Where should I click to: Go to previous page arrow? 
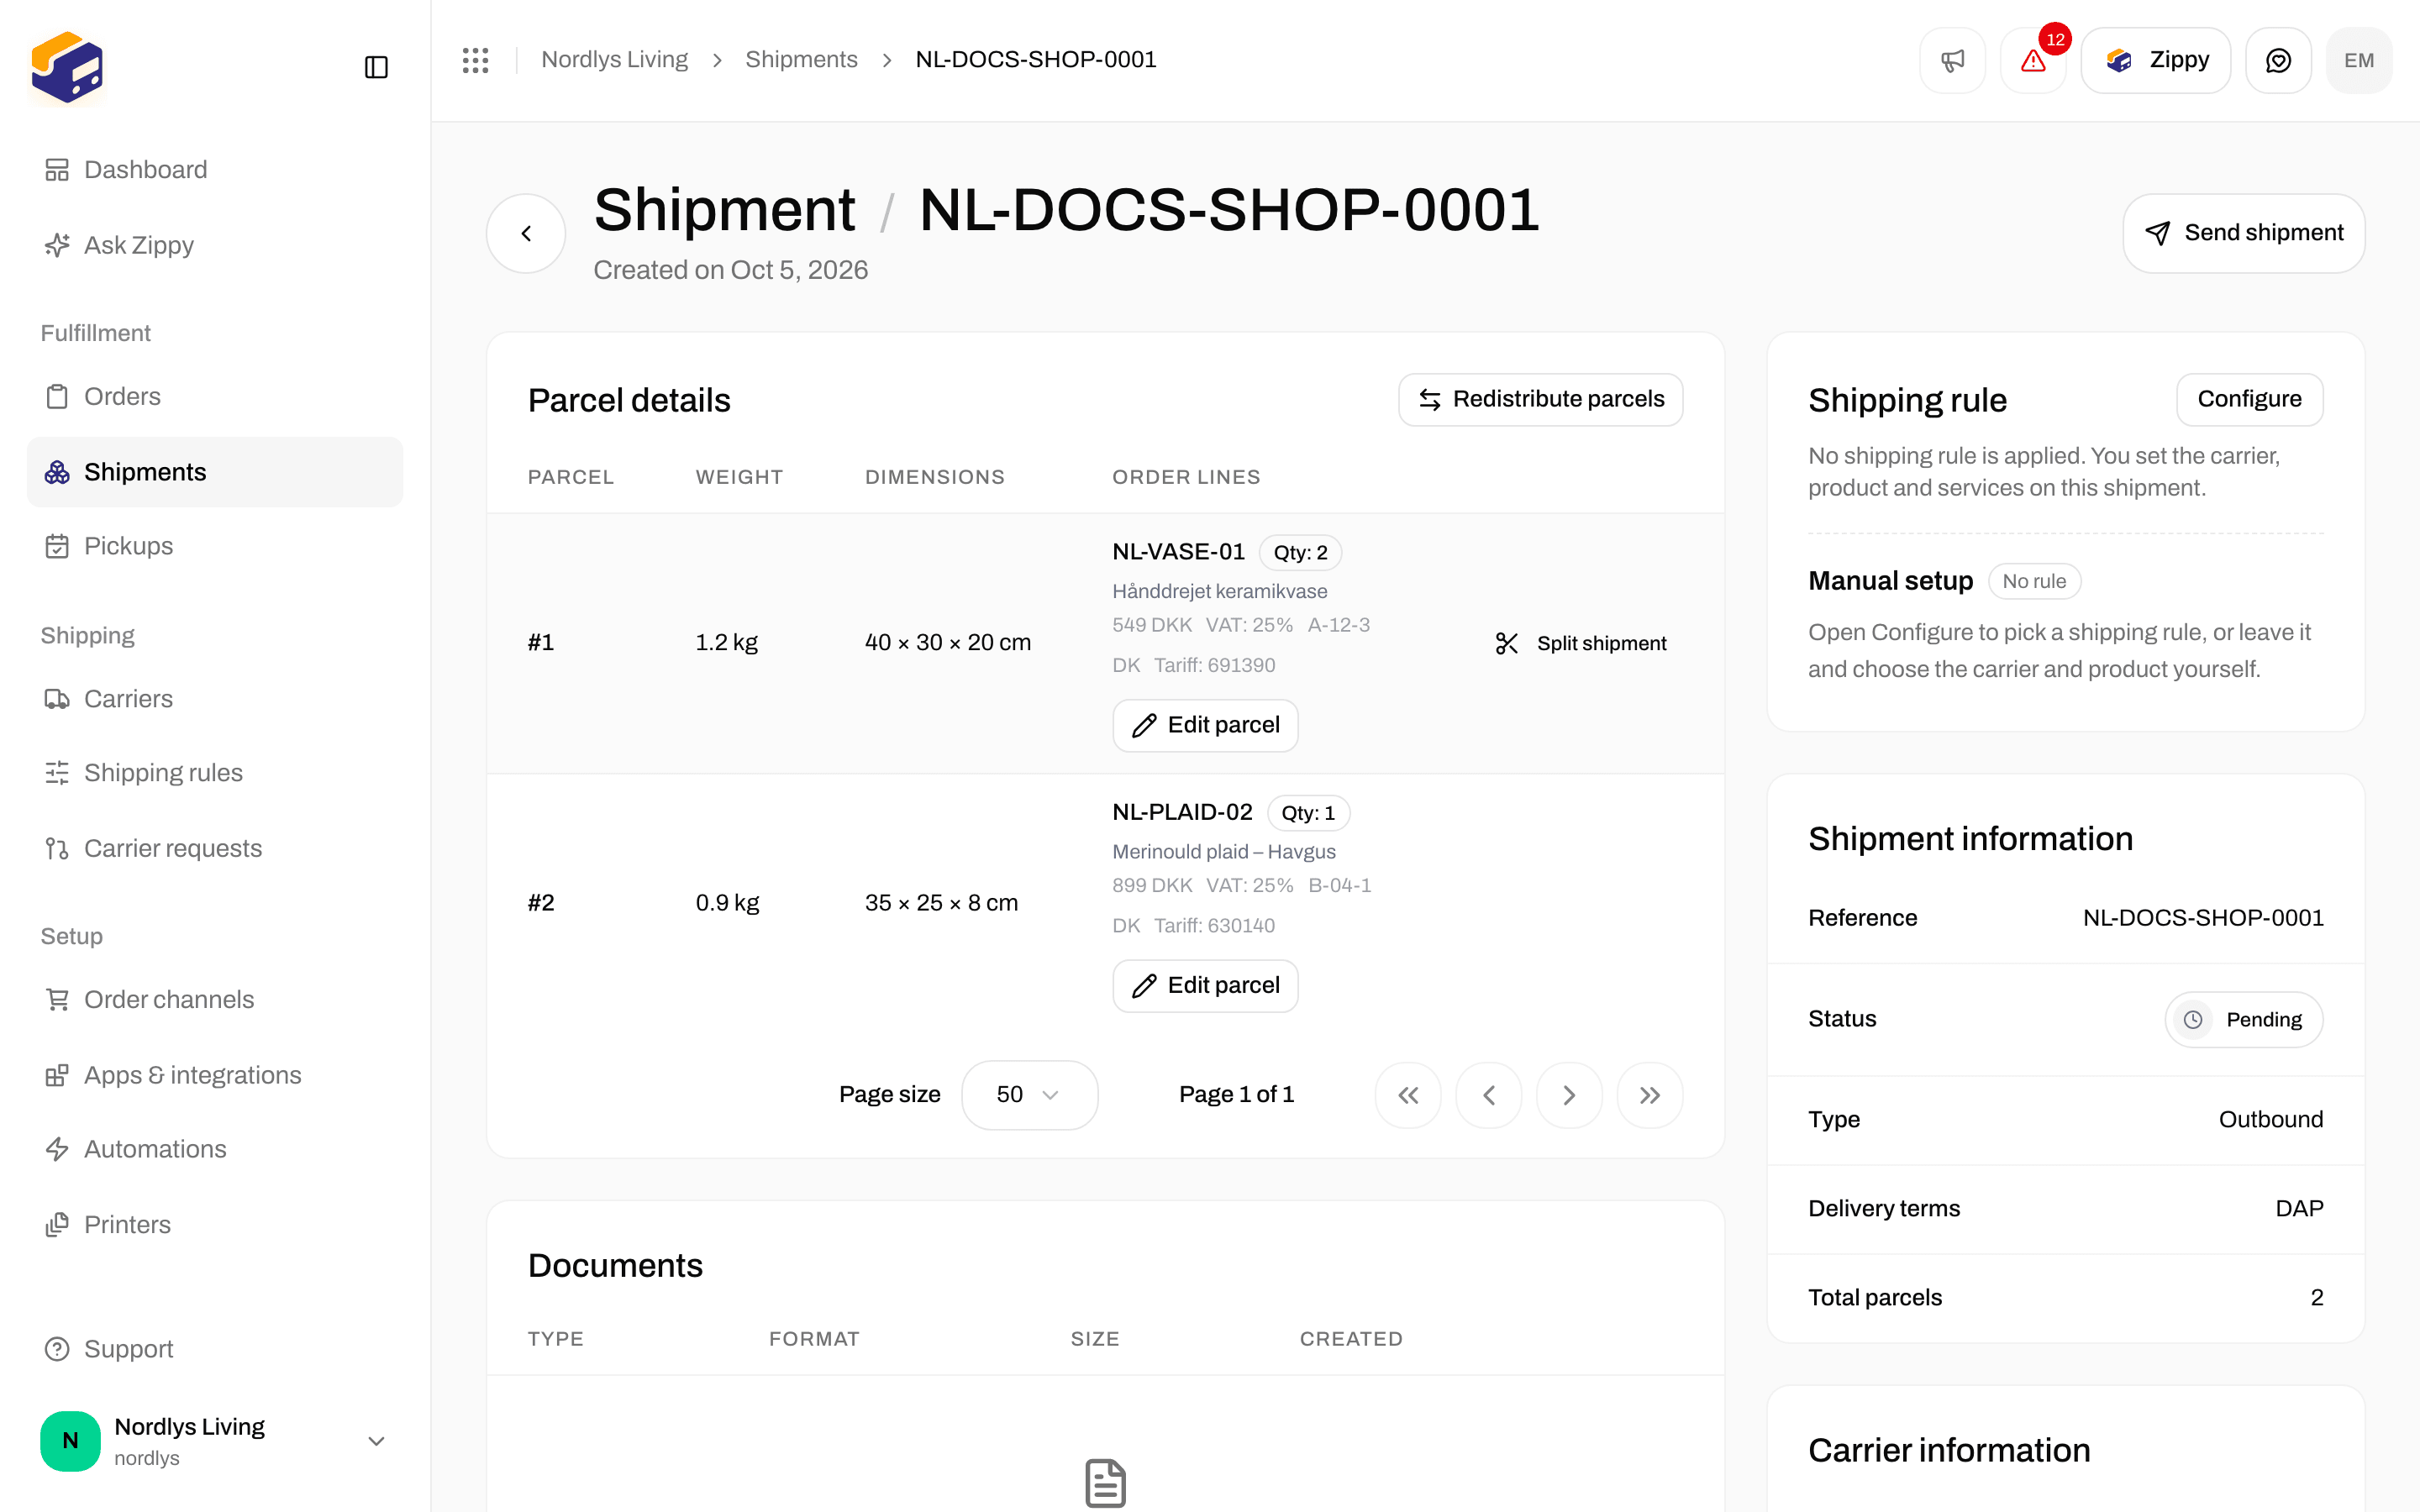pyautogui.click(x=1489, y=1095)
